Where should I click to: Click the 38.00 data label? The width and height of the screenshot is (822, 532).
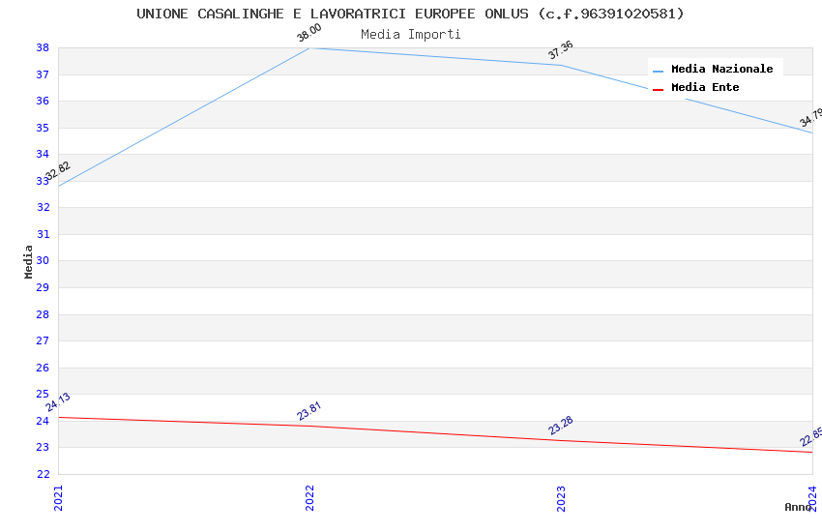(x=309, y=33)
